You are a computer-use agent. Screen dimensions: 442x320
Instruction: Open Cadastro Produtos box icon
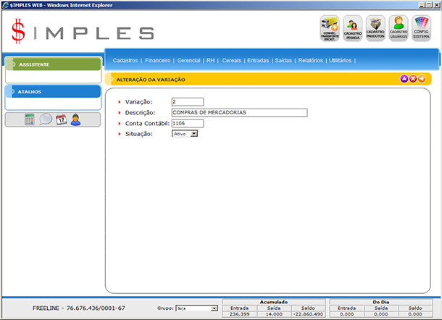point(375,28)
